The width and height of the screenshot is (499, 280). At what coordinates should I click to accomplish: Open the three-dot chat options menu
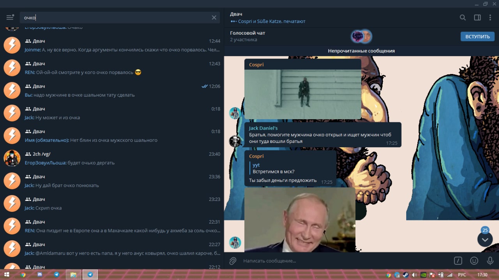coord(490,18)
